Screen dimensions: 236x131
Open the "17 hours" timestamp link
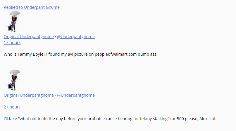tap(12, 42)
